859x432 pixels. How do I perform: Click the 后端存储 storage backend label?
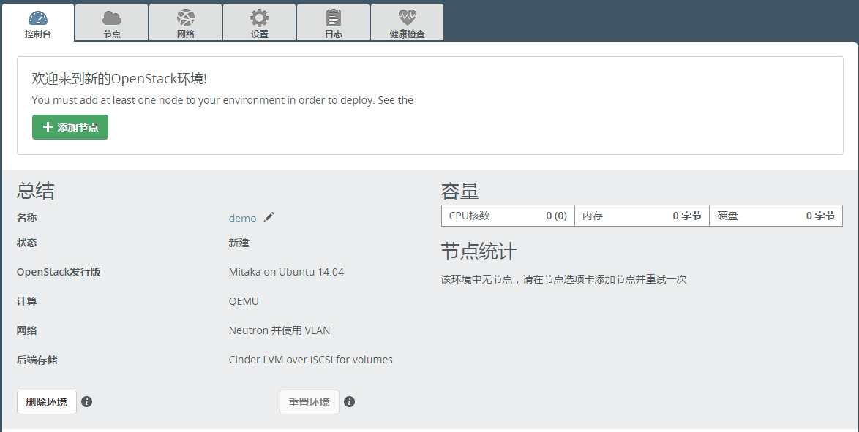click(x=37, y=360)
